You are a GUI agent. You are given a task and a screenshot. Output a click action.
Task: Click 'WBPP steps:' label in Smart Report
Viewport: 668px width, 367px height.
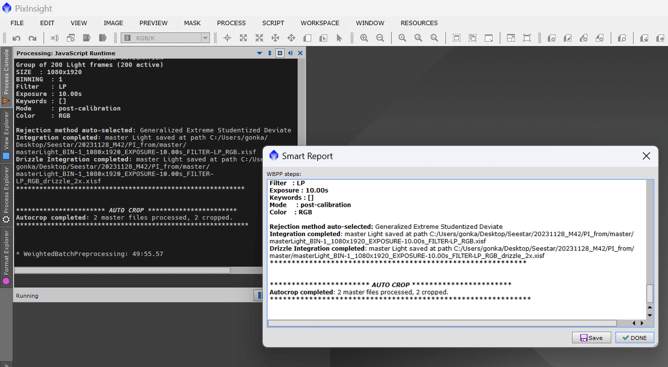284,174
